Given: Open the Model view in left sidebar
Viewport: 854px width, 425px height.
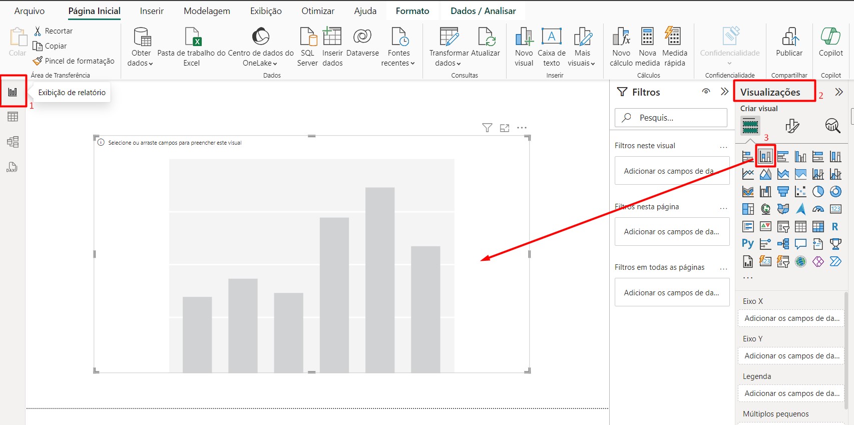Looking at the screenshot, I should (x=13, y=142).
